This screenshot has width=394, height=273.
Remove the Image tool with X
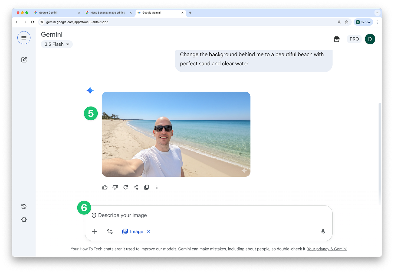pos(149,232)
